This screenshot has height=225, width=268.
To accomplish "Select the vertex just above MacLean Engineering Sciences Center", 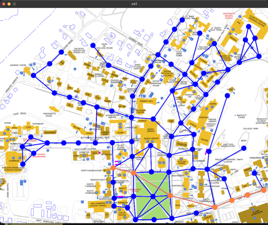I will (23, 164).
